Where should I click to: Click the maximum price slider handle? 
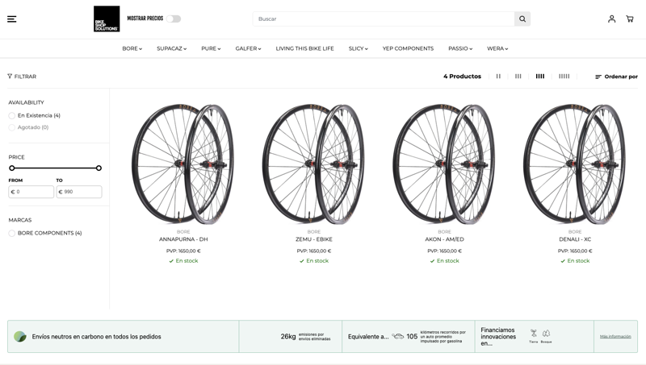click(99, 168)
